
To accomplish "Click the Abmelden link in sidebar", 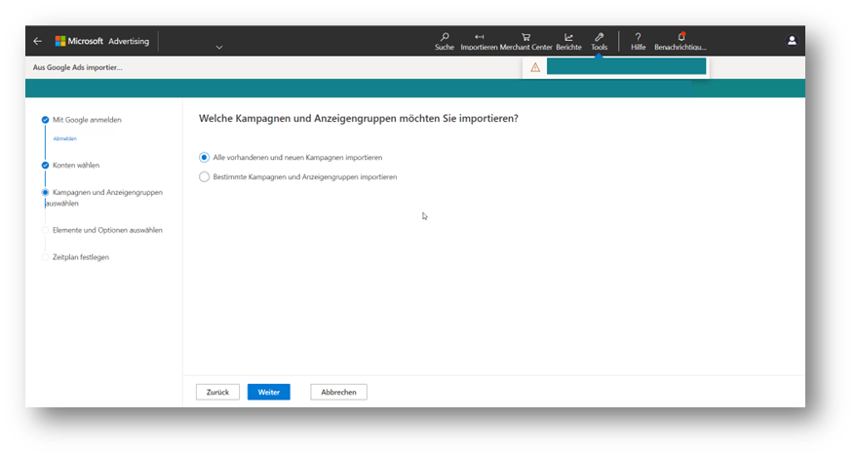I will (63, 138).
